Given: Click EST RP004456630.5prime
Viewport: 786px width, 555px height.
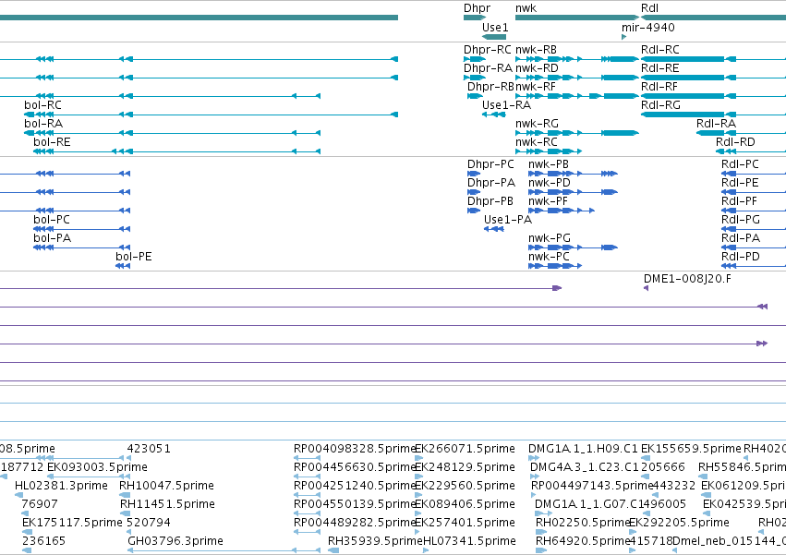Looking at the screenshot, I should (x=355, y=467).
